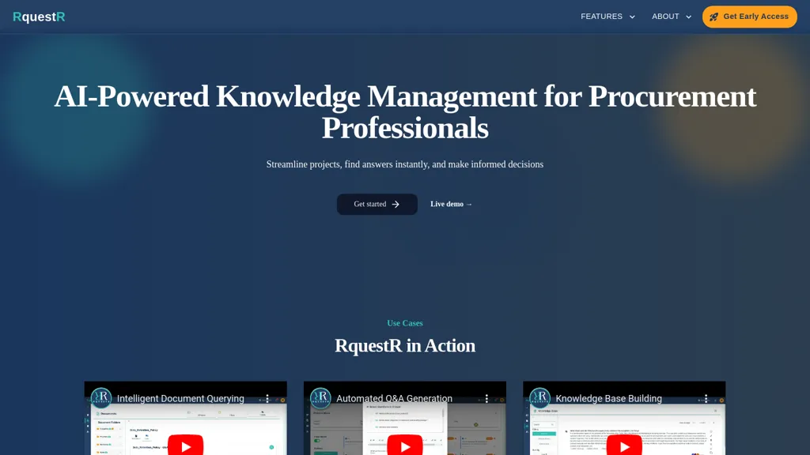Click the RquestR logo in header
The width and height of the screenshot is (810, 455).
(x=39, y=17)
